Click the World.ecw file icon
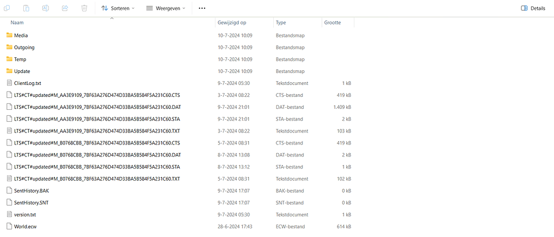The image size is (554, 237). tap(10, 226)
